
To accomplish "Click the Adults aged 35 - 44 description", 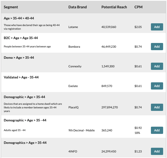I will [15, 130].
